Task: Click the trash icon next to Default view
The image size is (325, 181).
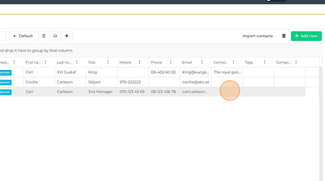Action: 44,36
